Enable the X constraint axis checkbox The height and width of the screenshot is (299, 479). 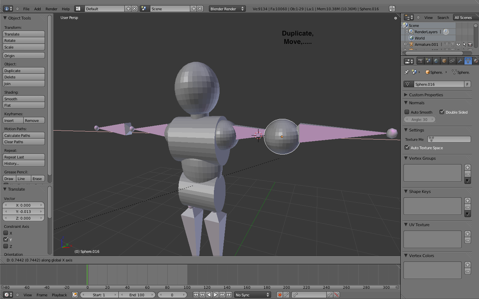coord(6,233)
